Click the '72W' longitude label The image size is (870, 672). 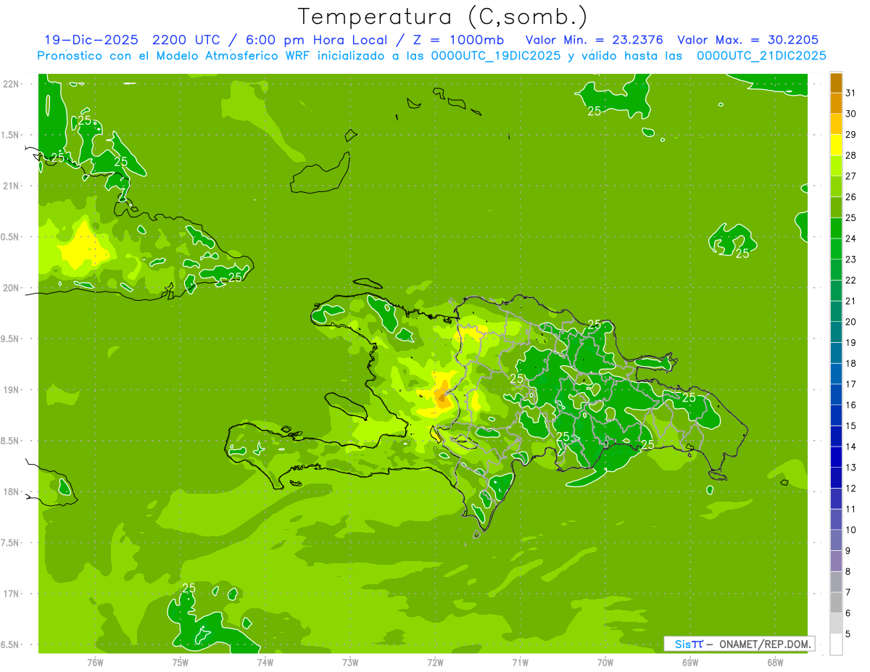click(435, 662)
